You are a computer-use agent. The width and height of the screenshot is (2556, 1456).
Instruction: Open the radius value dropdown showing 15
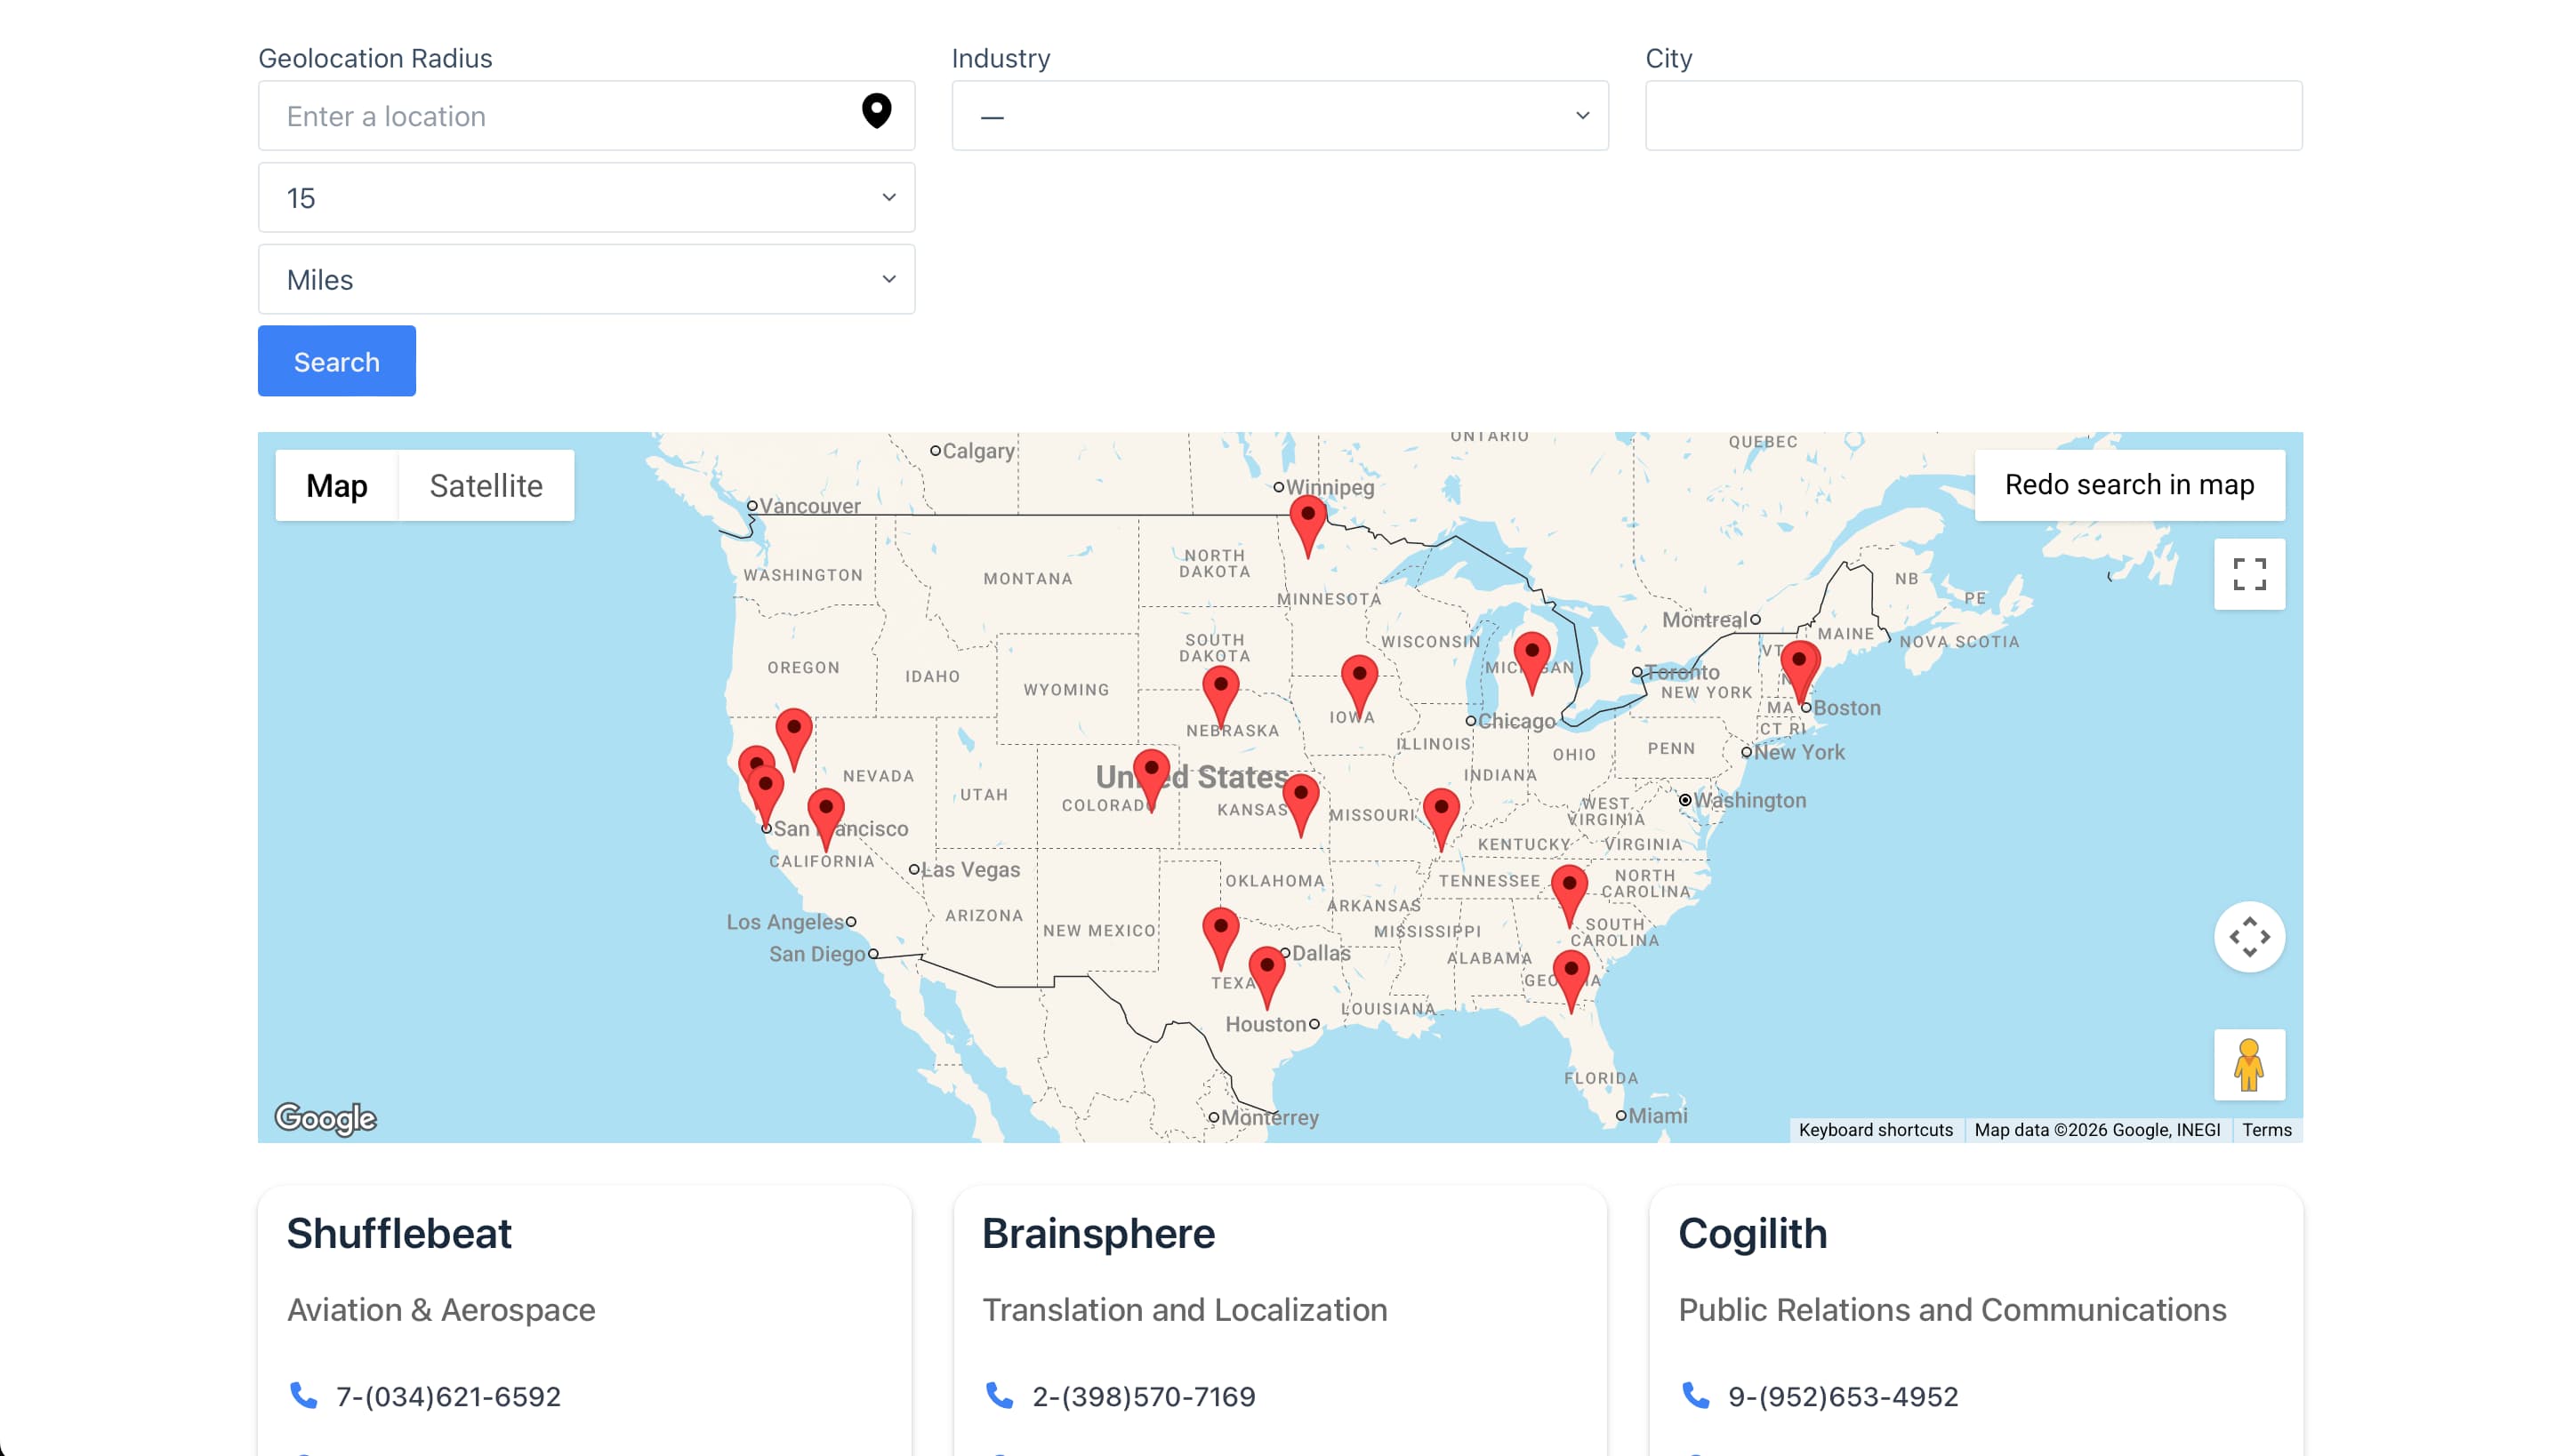click(586, 197)
